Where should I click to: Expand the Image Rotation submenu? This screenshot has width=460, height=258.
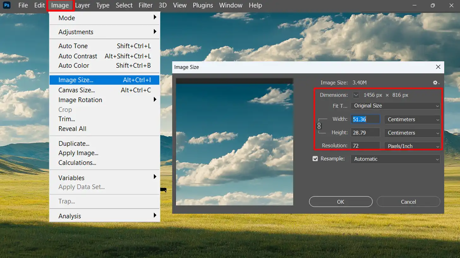tap(105, 100)
